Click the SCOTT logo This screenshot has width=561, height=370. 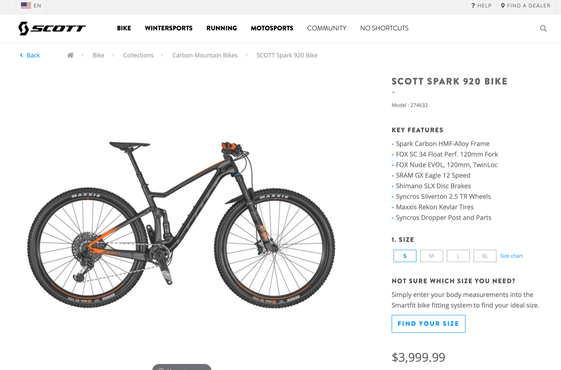[52, 28]
